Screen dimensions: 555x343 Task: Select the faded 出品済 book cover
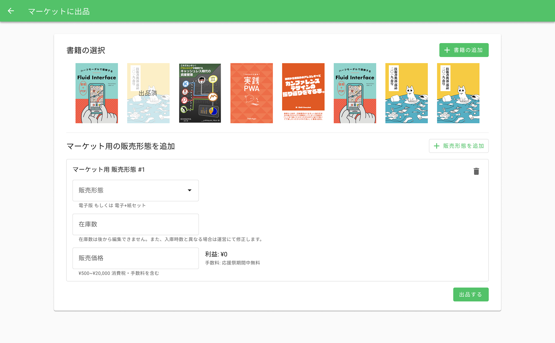(148, 93)
